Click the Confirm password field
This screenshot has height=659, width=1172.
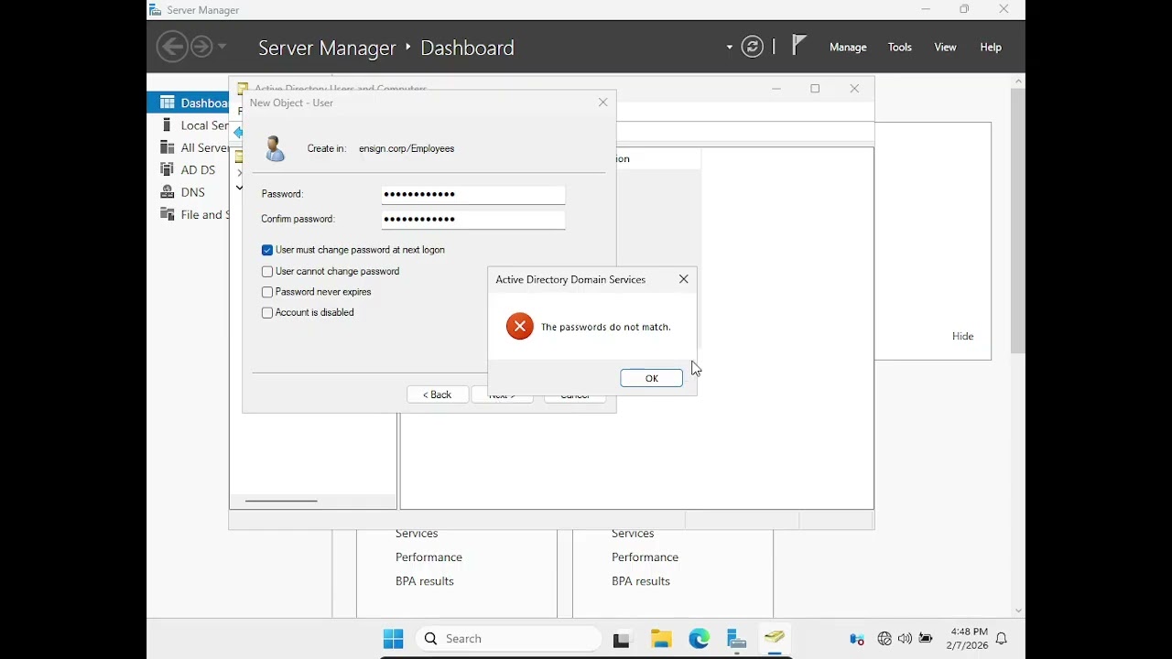(473, 219)
